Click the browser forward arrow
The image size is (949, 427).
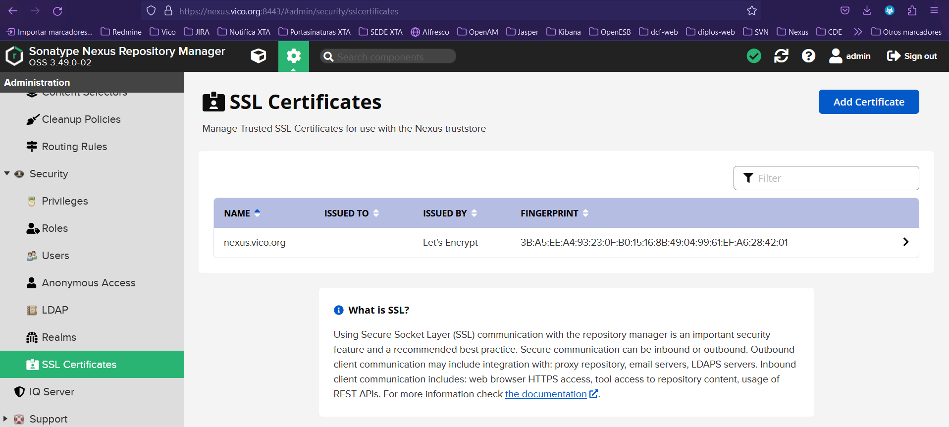click(35, 11)
